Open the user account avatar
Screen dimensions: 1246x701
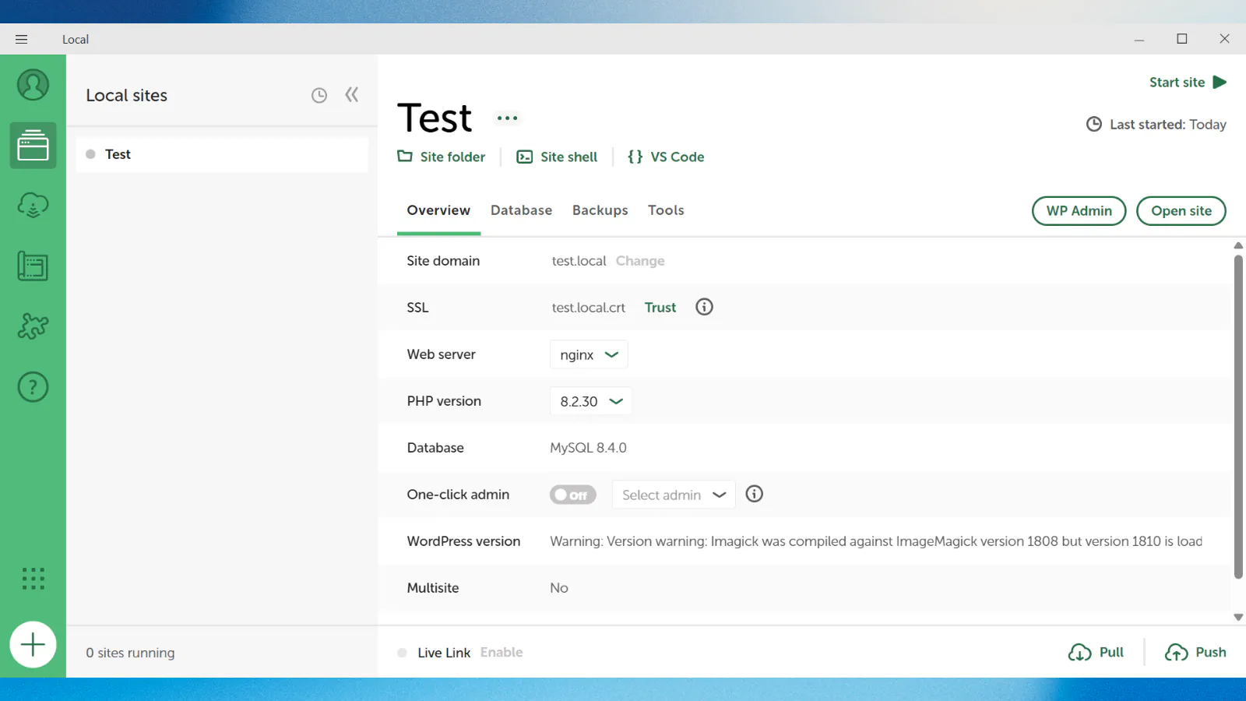pos(33,85)
